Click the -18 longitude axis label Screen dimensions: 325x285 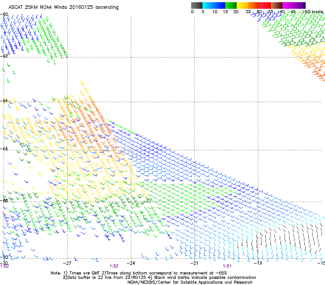click(x=258, y=263)
